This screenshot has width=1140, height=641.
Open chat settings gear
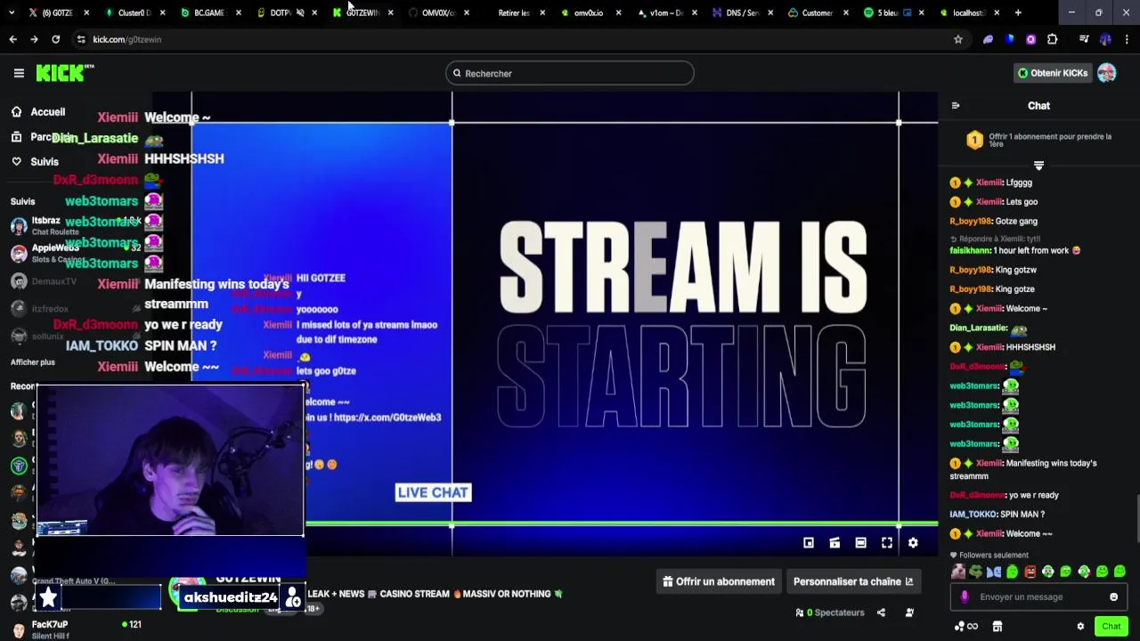pyautogui.click(x=1081, y=627)
